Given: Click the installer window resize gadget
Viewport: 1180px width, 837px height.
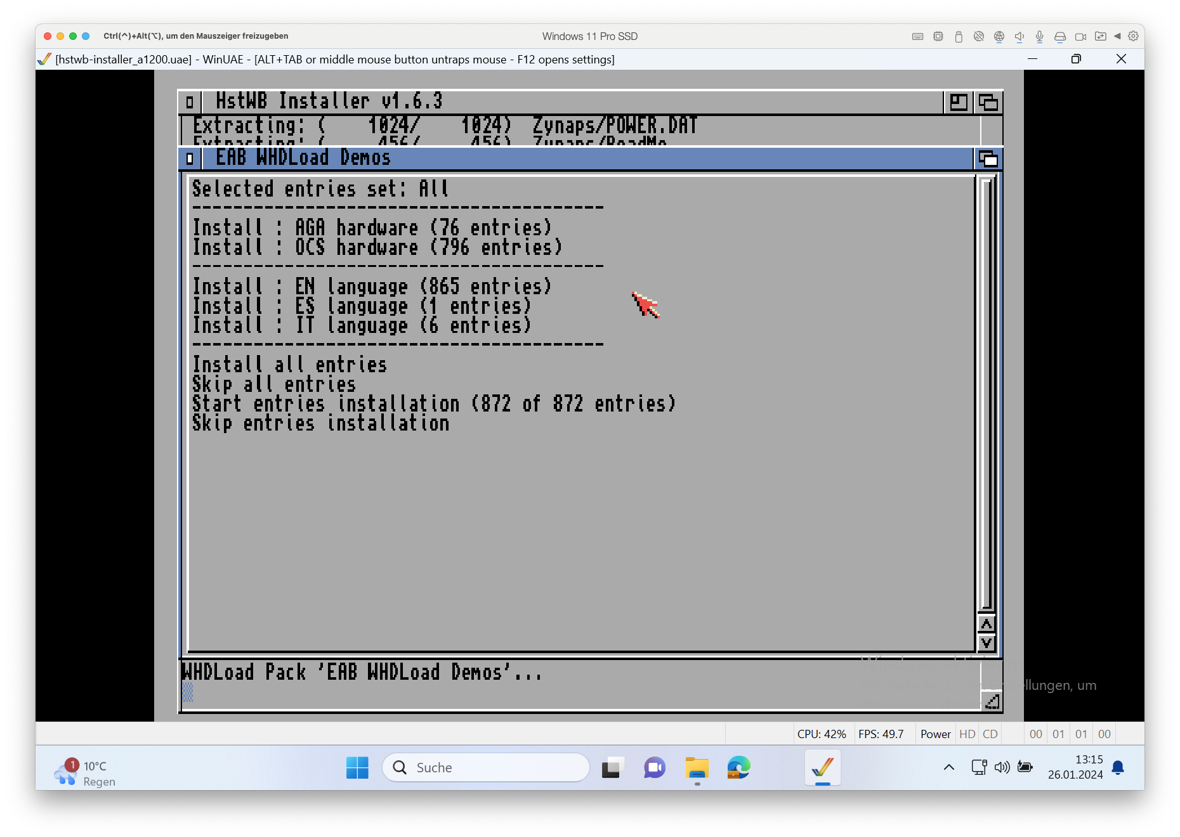Looking at the screenshot, I should (992, 701).
